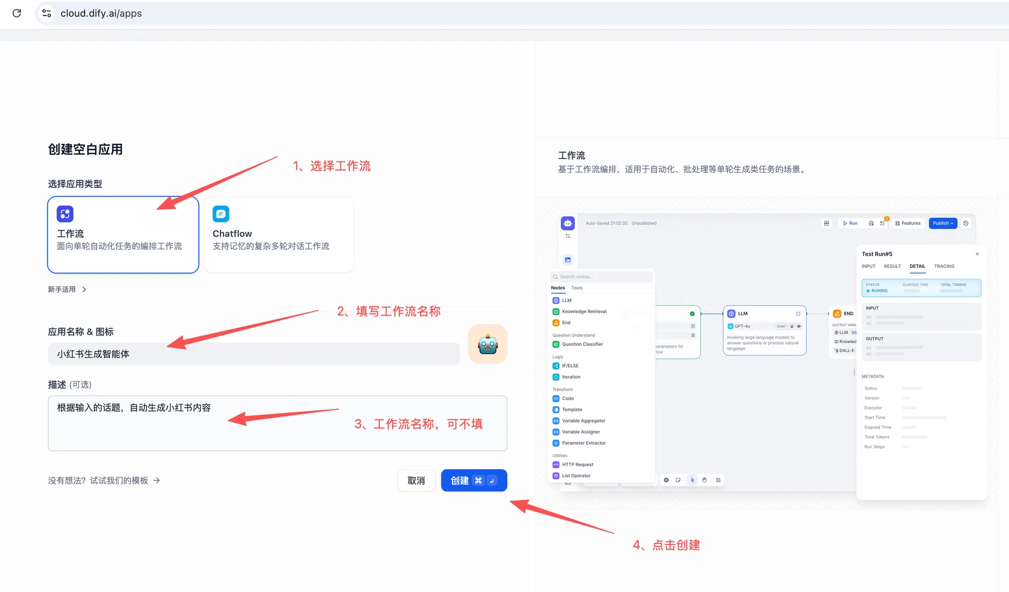Select the IF/ELSE logic node in the preview
Viewport: 1009px width, 592px height.
click(x=566, y=366)
